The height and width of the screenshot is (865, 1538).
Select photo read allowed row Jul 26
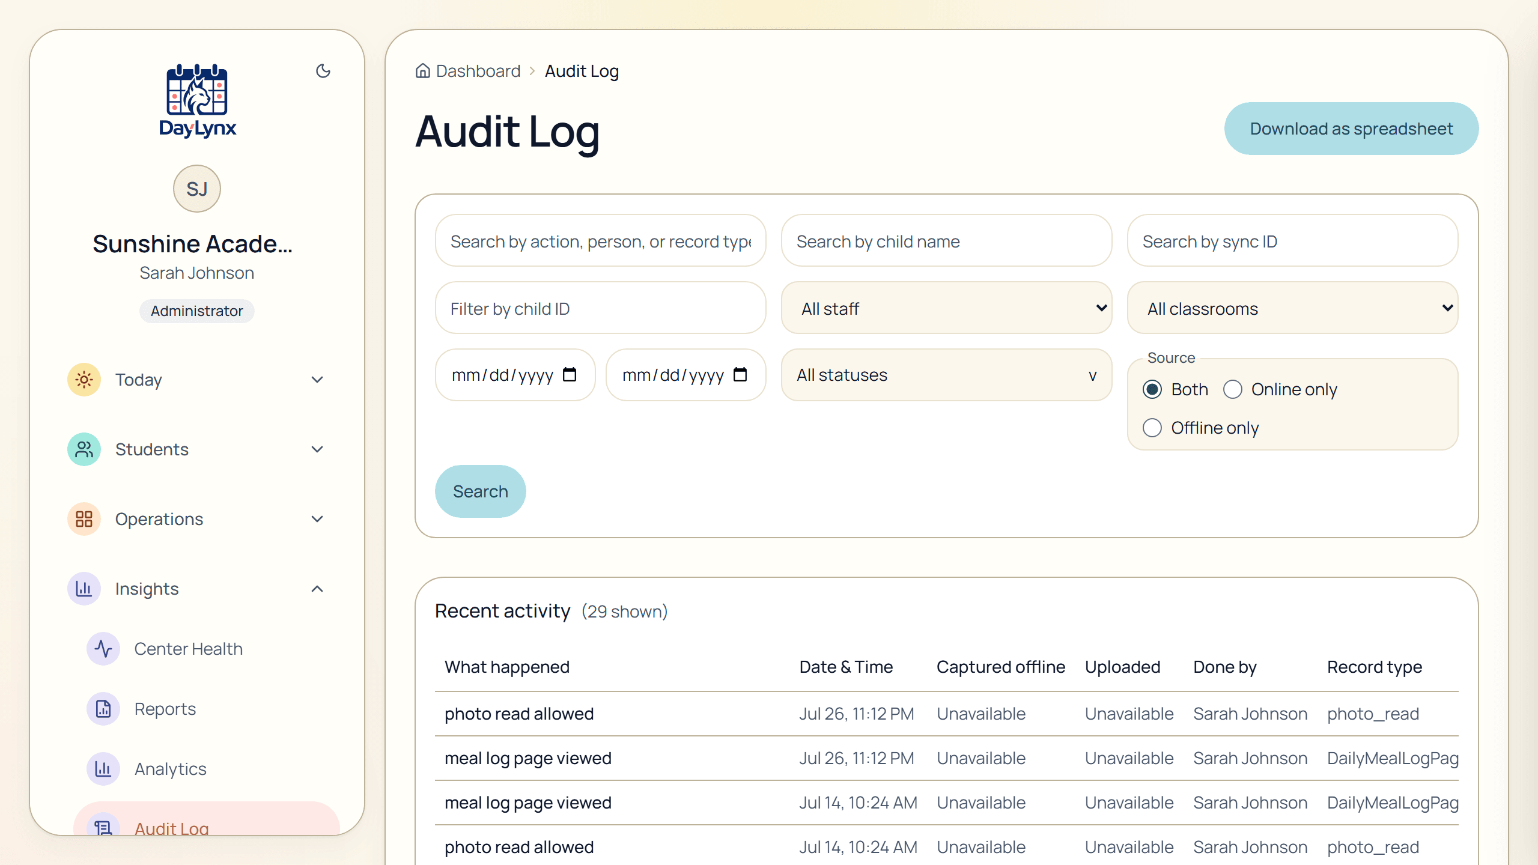click(x=947, y=714)
